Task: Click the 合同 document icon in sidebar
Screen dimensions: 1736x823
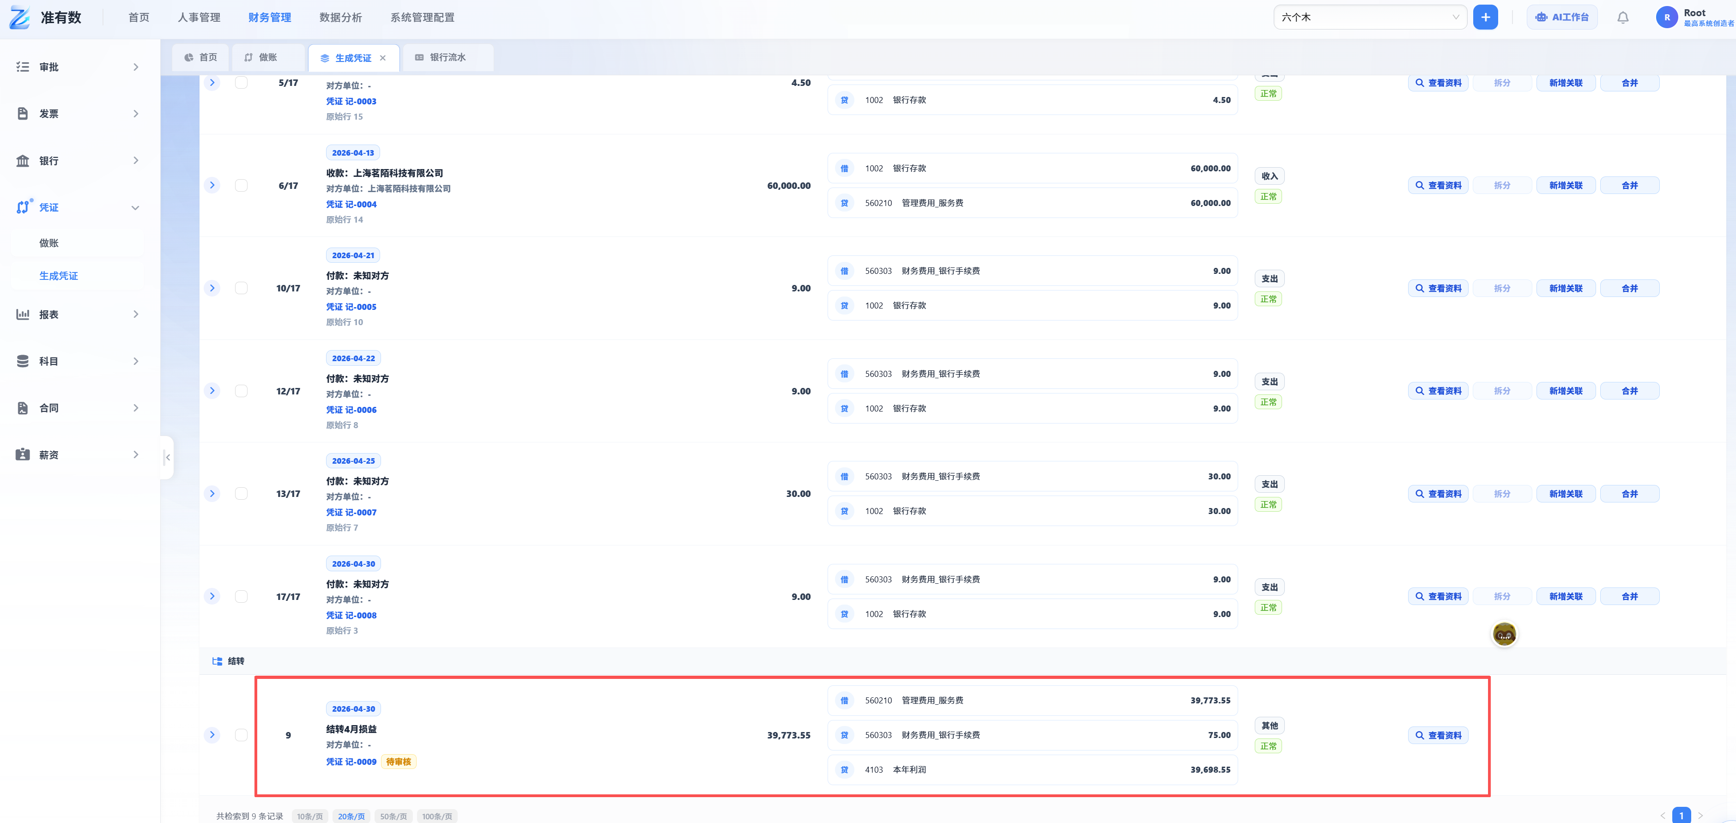Action: (x=23, y=408)
